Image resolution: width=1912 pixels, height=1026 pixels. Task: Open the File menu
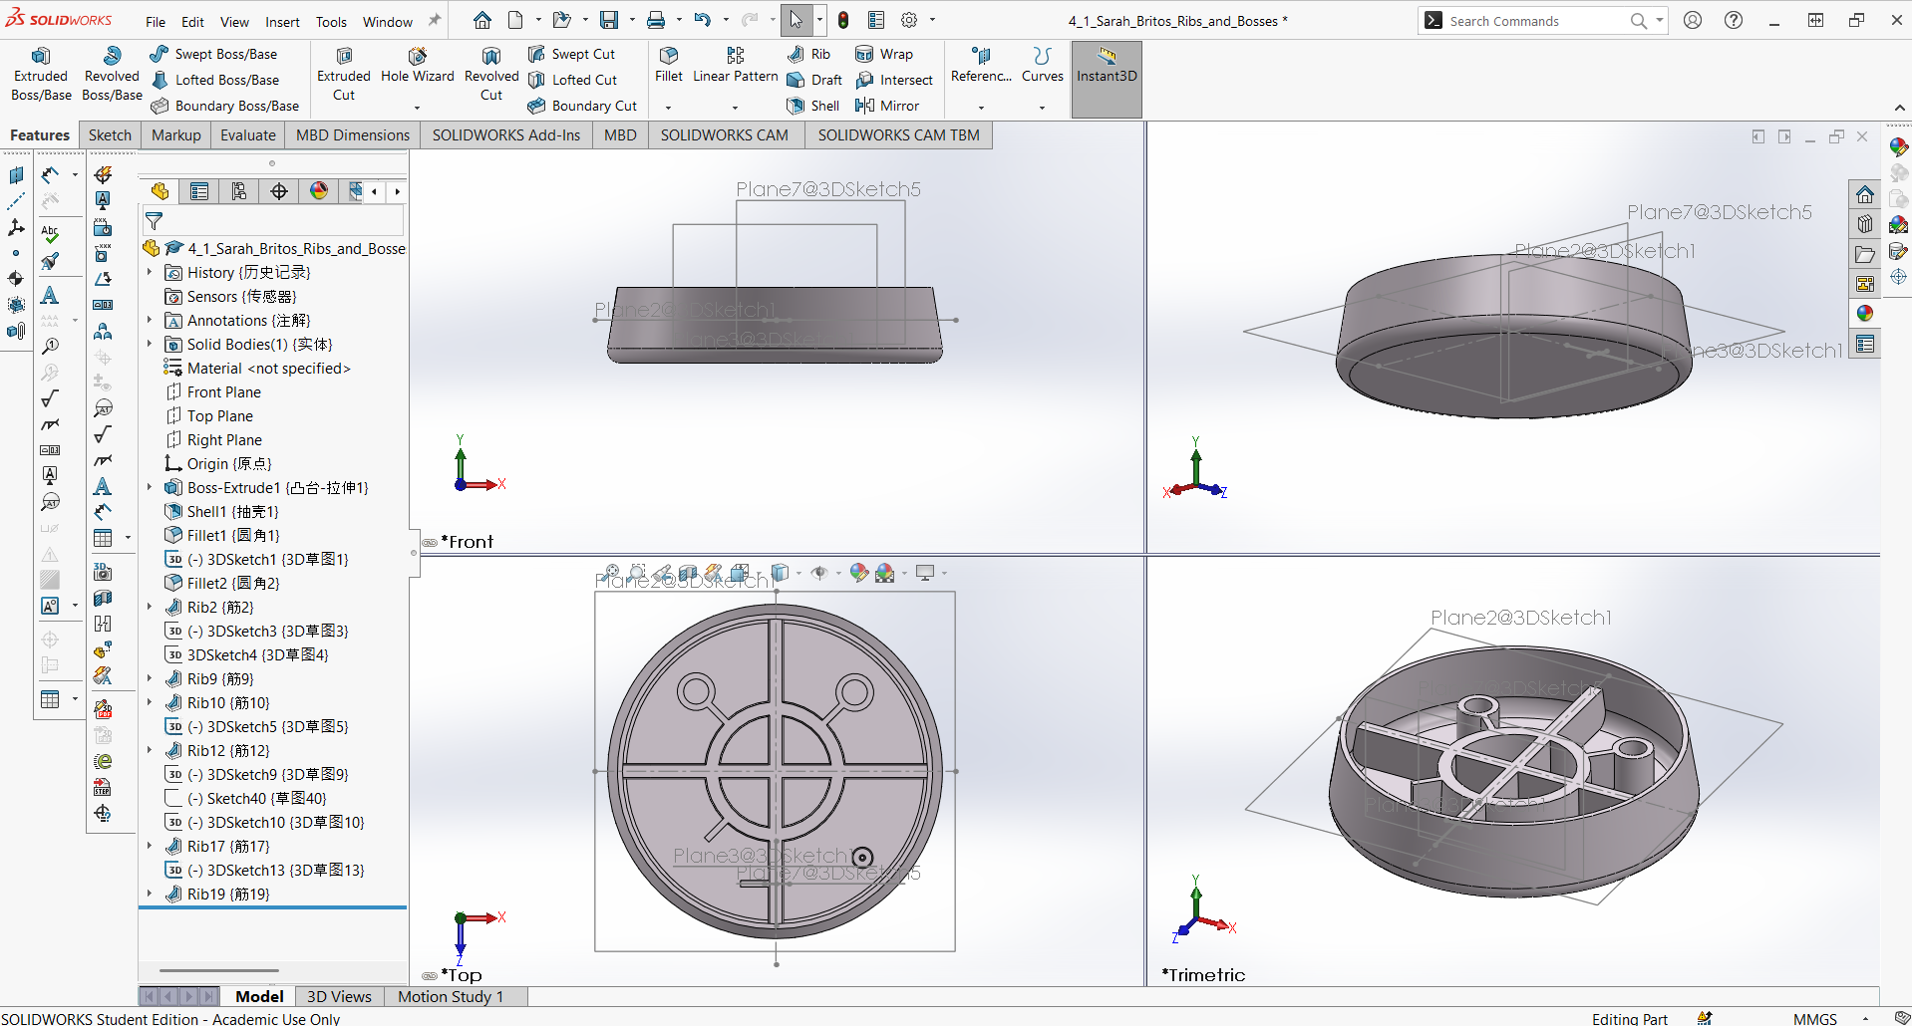156,21
